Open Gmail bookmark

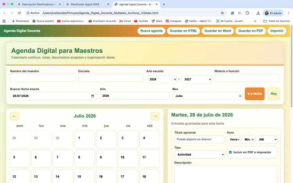click(x=125, y=21)
